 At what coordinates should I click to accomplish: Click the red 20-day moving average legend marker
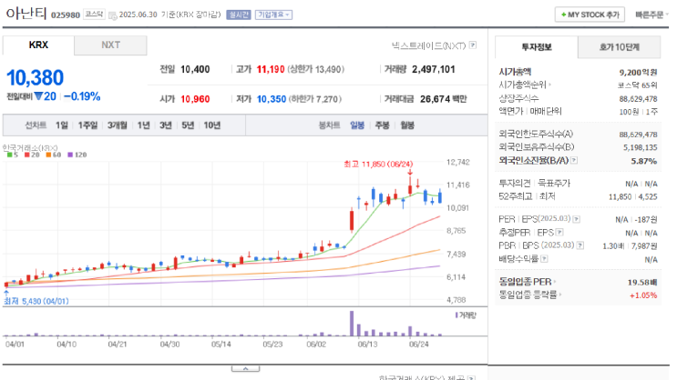click(26, 155)
